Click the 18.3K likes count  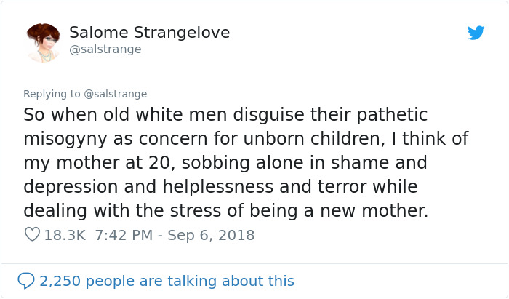[x=65, y=235]
